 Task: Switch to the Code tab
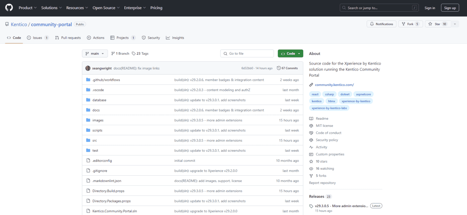[14, 38]
